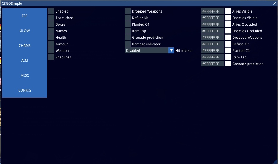Open the Hit marker dropdown arrow
278x164 pixels.
pyautogui.click(x=171, y=50)
